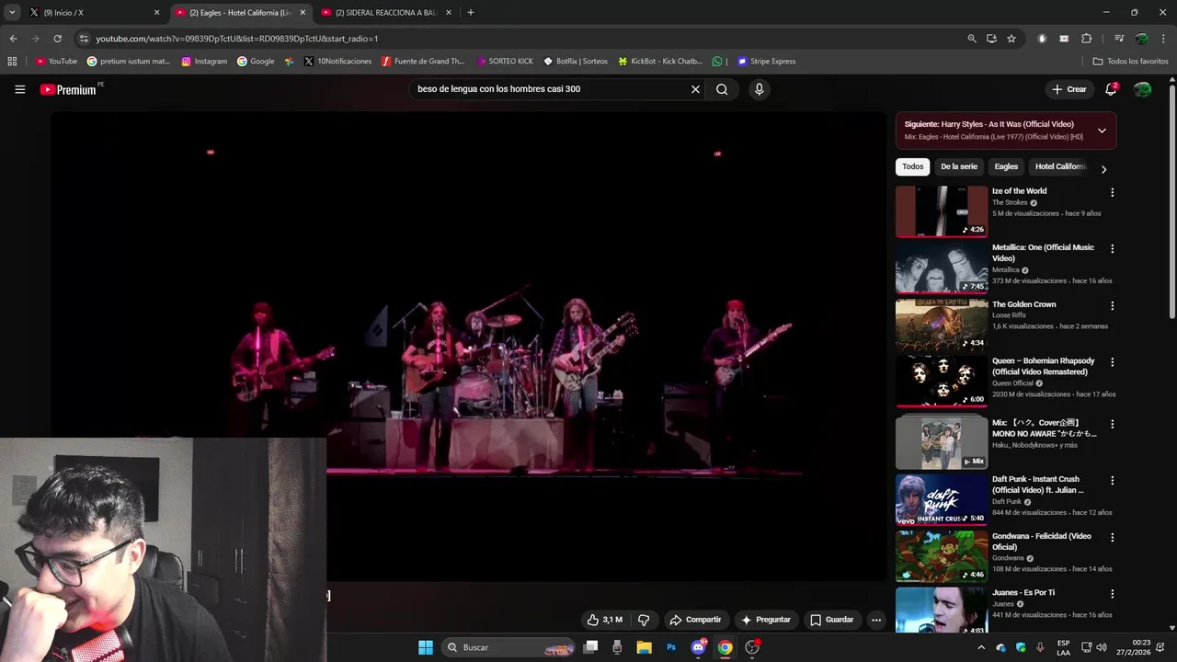Viewport: 1177px width, 662px height.
Task: Open File Explorer from taskbar
Action: coord(645,647)
